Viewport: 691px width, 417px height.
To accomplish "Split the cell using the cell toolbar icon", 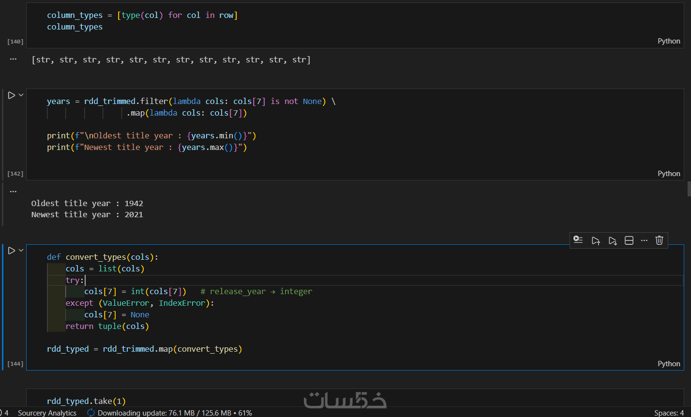I will click(629, 240).
